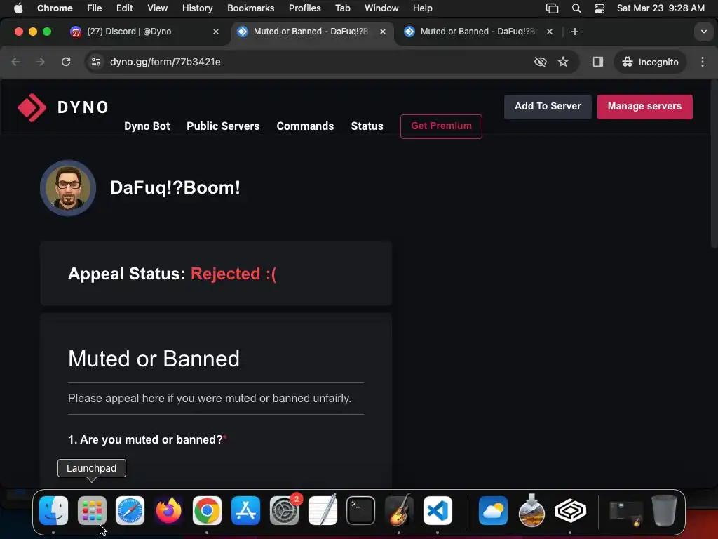
Task: Open Control Center from menu bar
Action: (x=600, y=8)
